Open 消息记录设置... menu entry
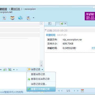 (41, 84)
